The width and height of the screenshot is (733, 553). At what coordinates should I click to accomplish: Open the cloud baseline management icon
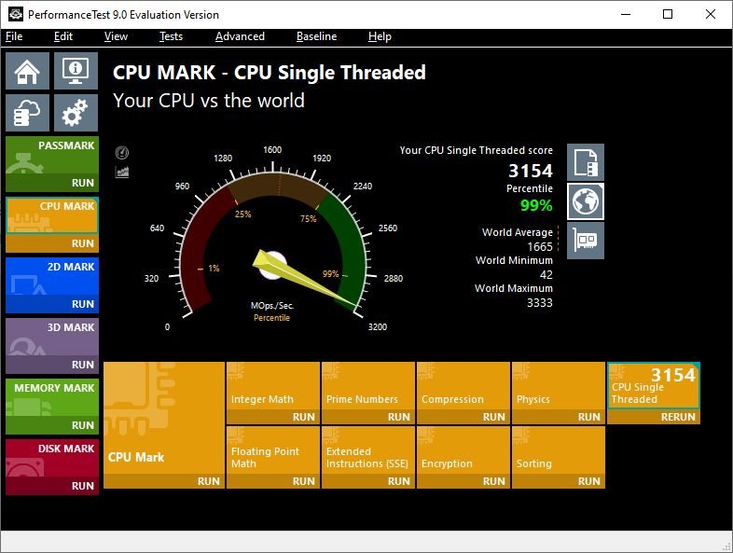[x=28, y=113]
